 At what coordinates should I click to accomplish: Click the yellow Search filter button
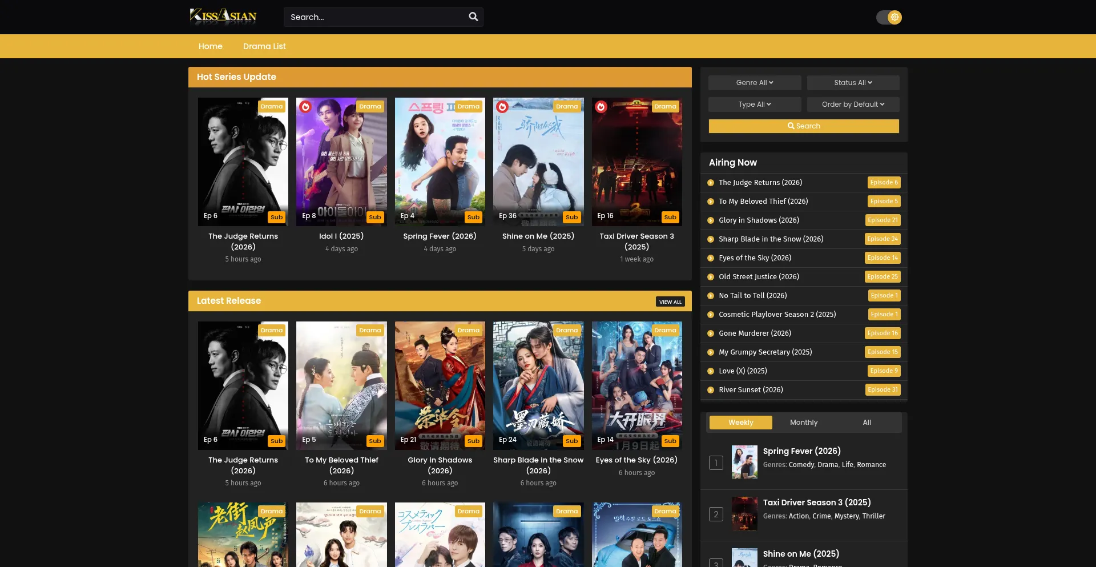[804, 126]
